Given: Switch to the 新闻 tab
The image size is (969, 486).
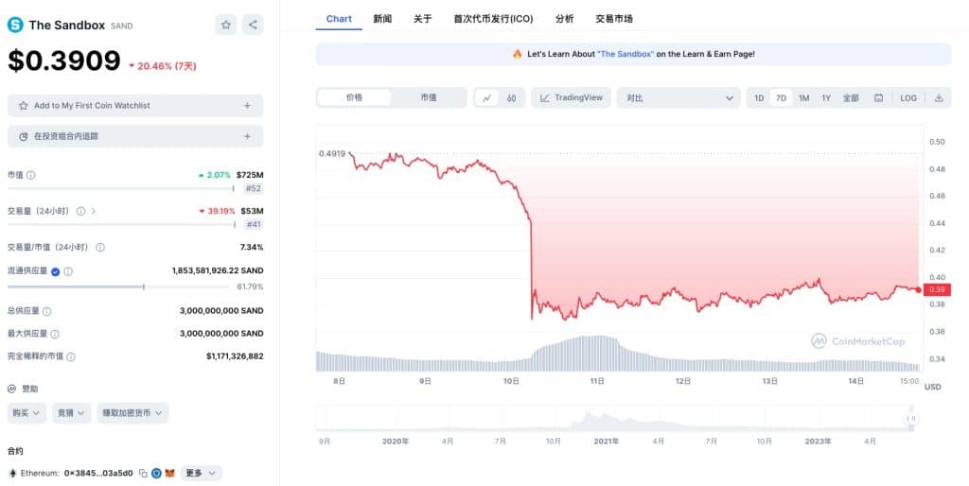Looking at the screenshot, I should [x=382, y=18].
